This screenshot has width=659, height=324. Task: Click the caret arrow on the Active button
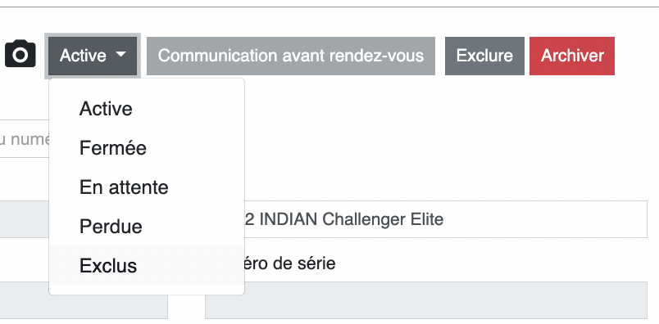point(120,55)
